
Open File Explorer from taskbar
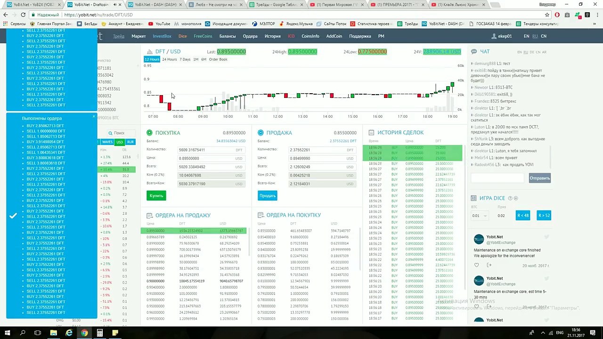(53, 333)
